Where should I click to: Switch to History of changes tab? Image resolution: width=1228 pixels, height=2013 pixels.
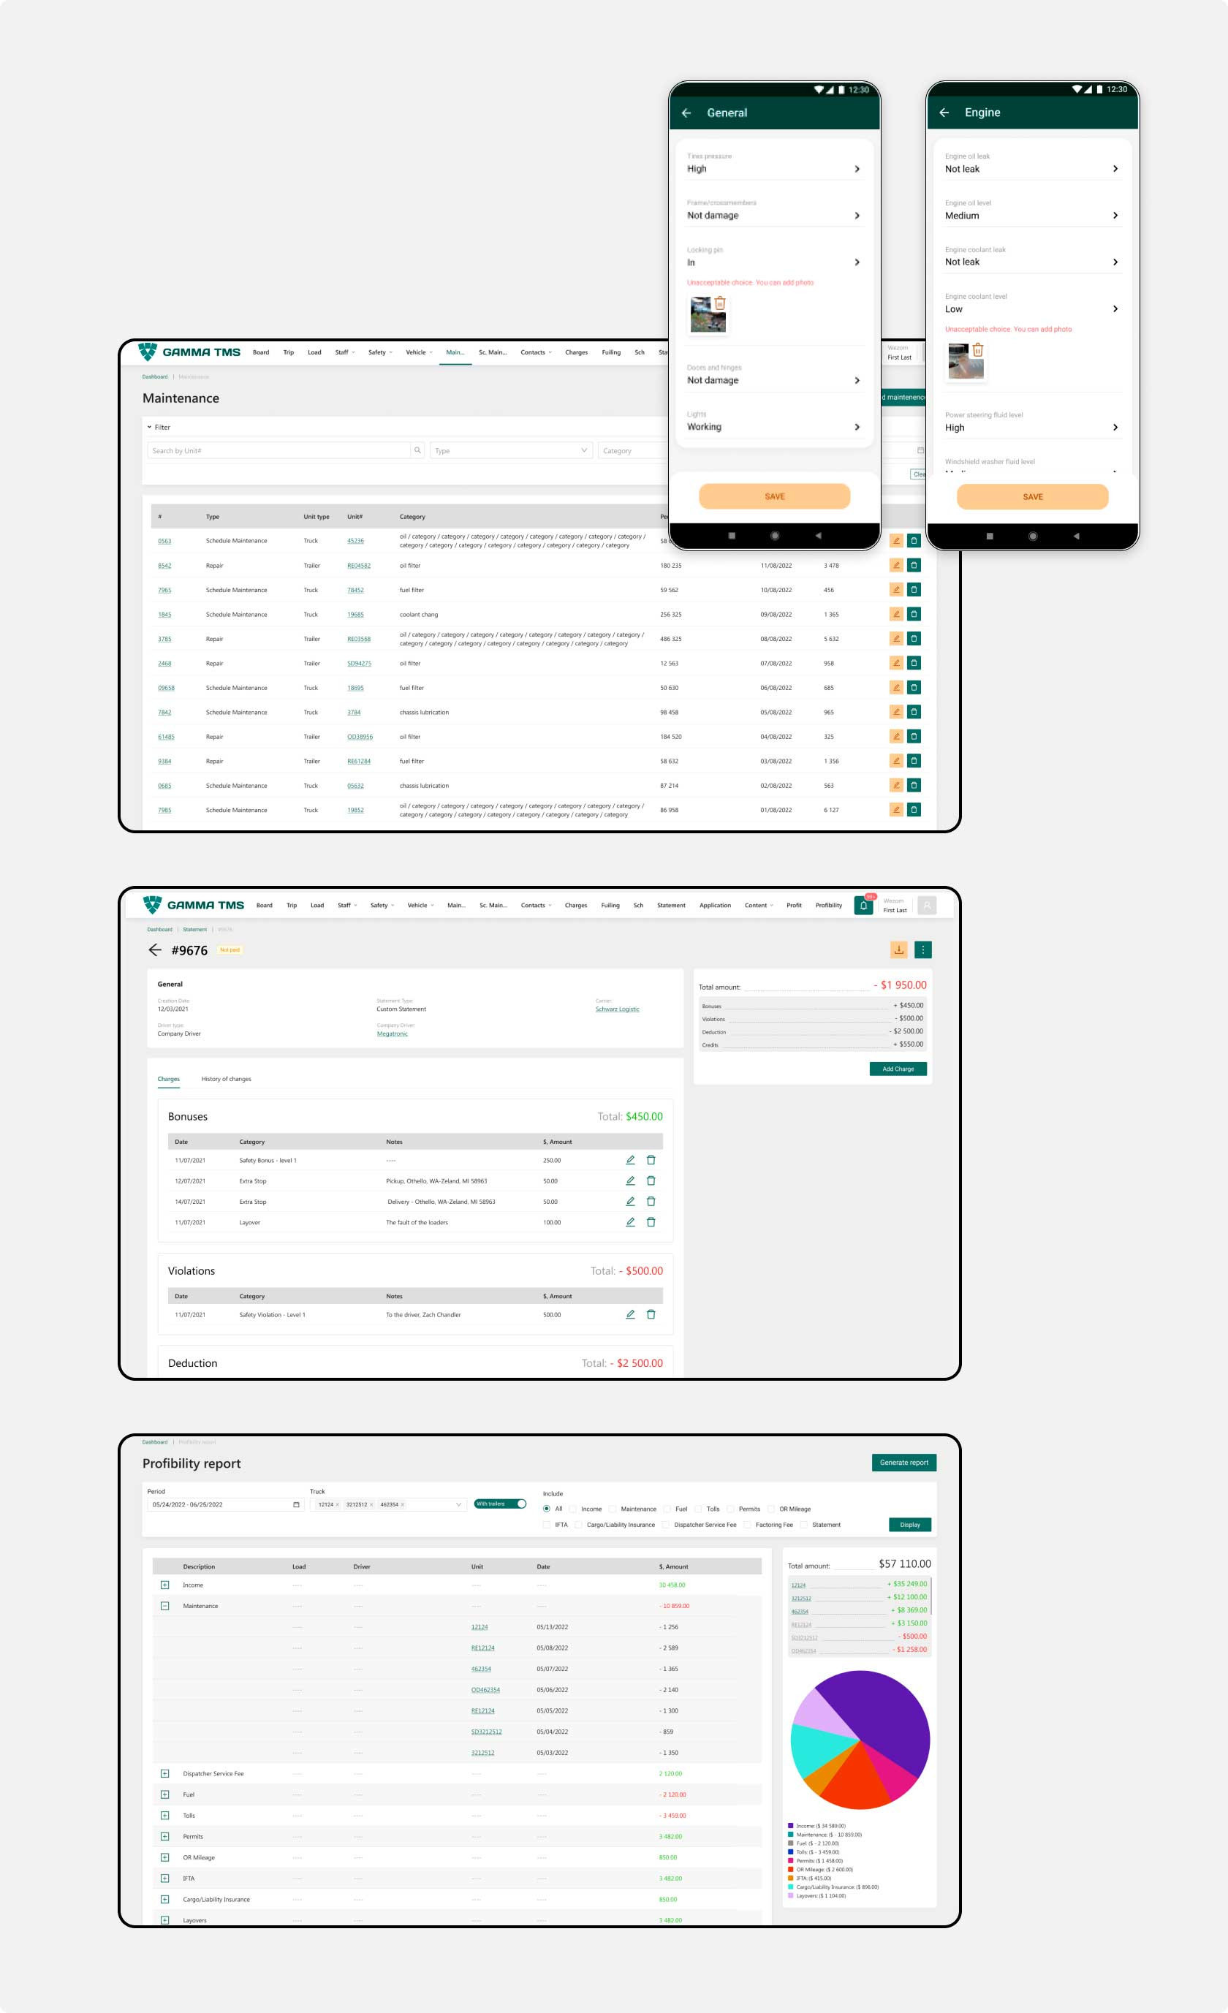tap(227, 1079)
